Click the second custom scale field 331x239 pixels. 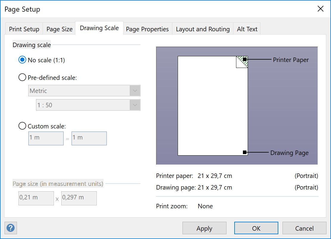click(x=89, y=138)
